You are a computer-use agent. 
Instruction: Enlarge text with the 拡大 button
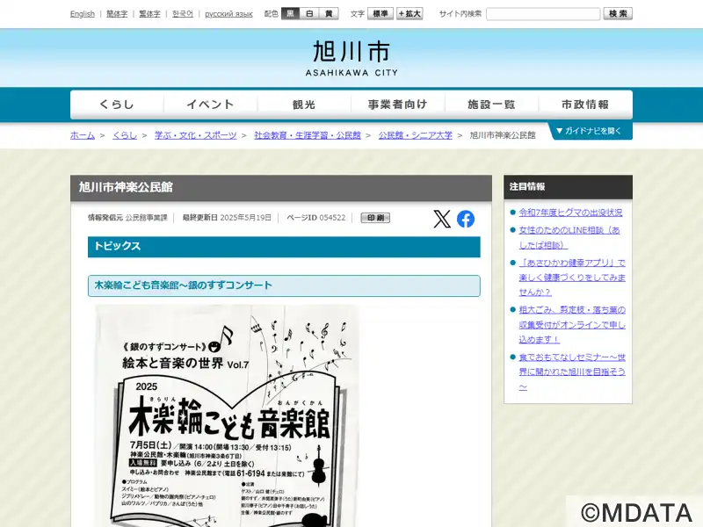[409, 14]
